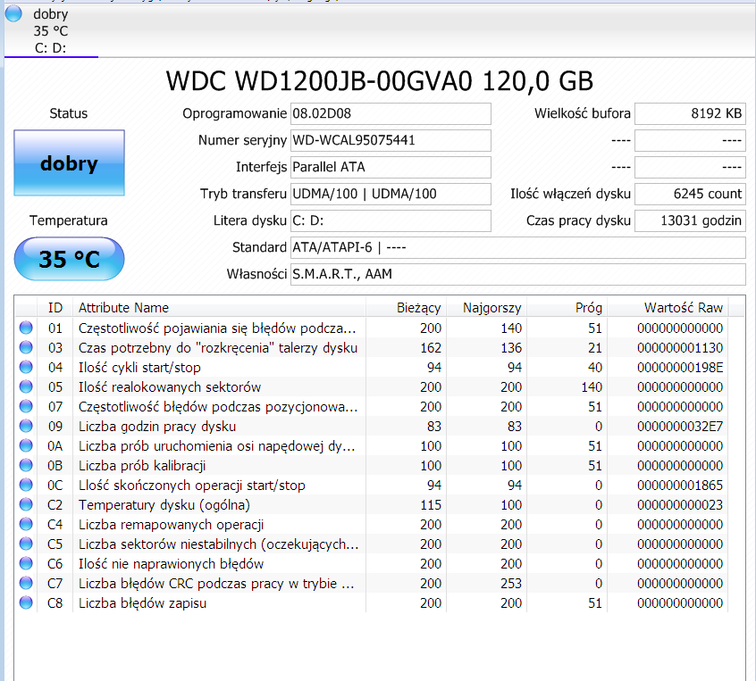756x681 pixels.
Task: Select row 'Liczba sektorów niestabilnych (oczekujących...'
Action: click(372, 544)
